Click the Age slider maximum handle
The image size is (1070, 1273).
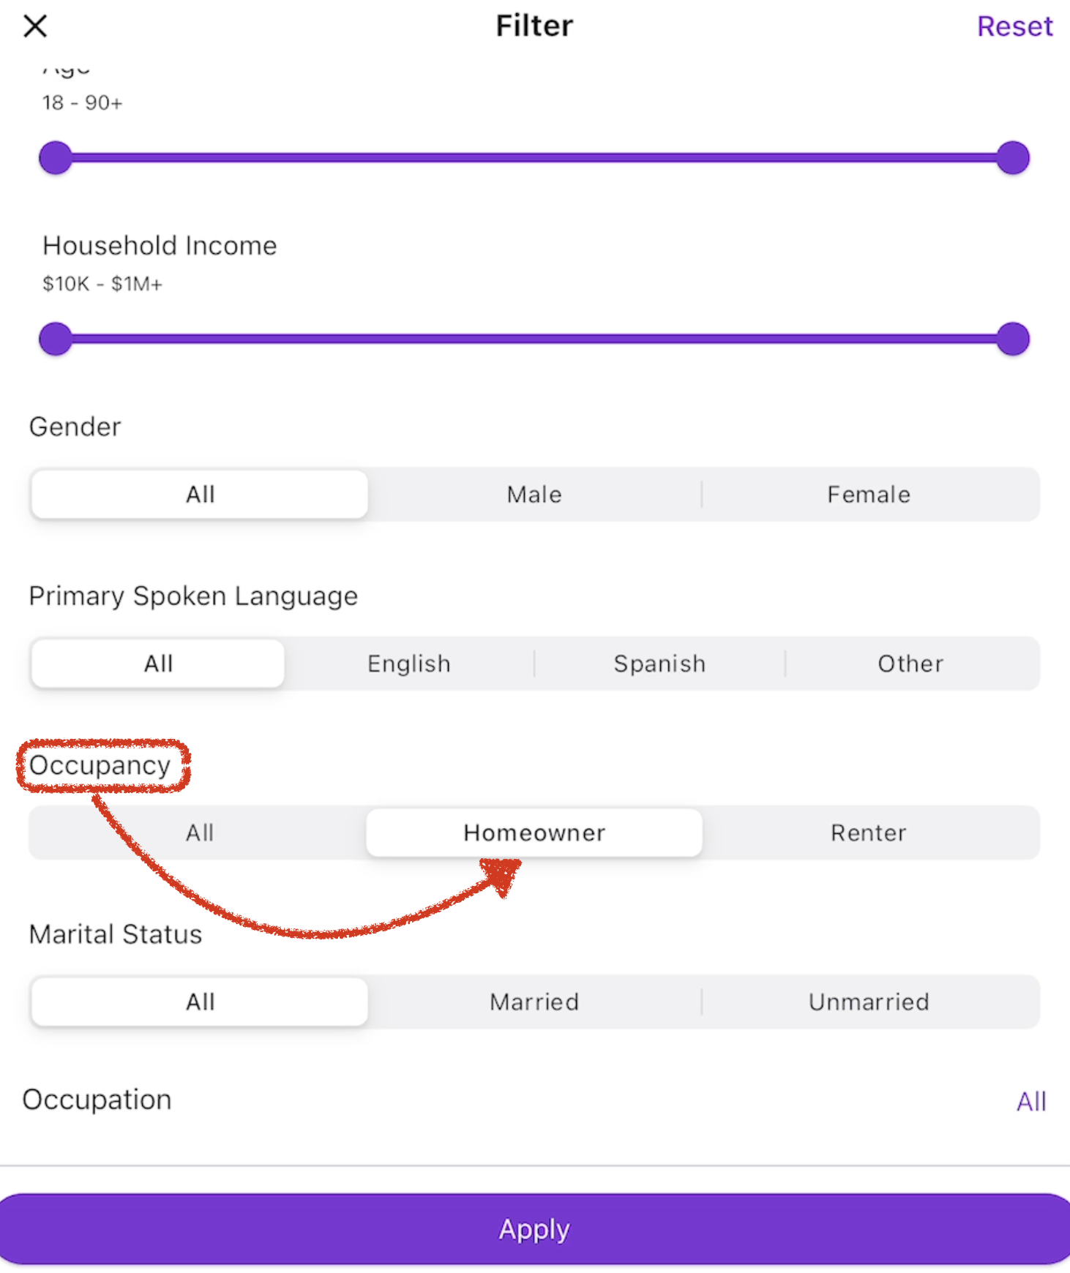(1013, 158)
